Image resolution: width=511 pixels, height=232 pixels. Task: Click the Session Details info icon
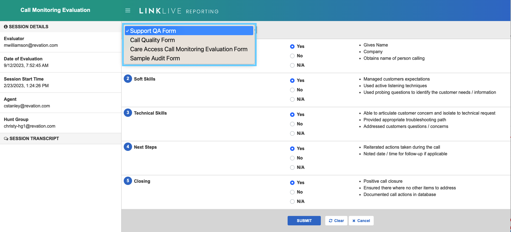pyautogui.click(x=6, y=27)
